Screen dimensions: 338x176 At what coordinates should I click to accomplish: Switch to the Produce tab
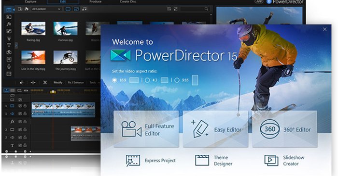95,2
